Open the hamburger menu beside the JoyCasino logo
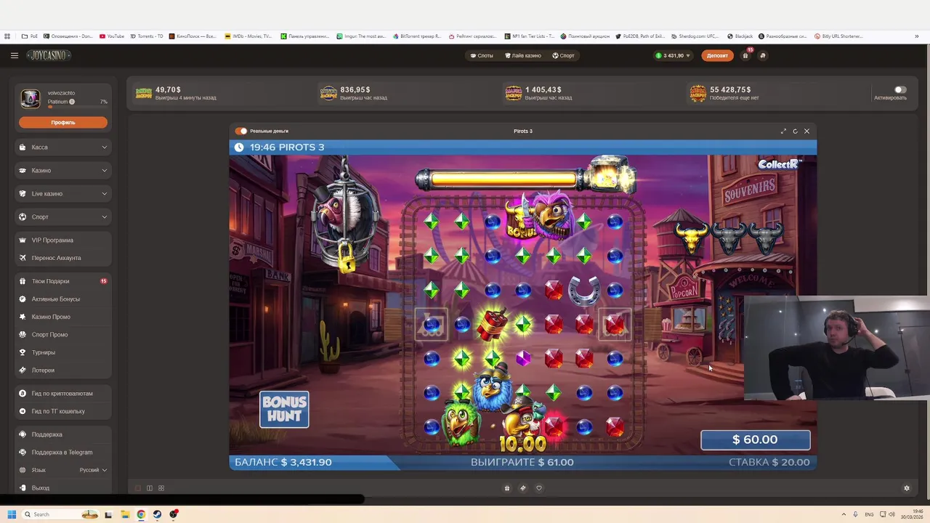 (x=14, y=55)
